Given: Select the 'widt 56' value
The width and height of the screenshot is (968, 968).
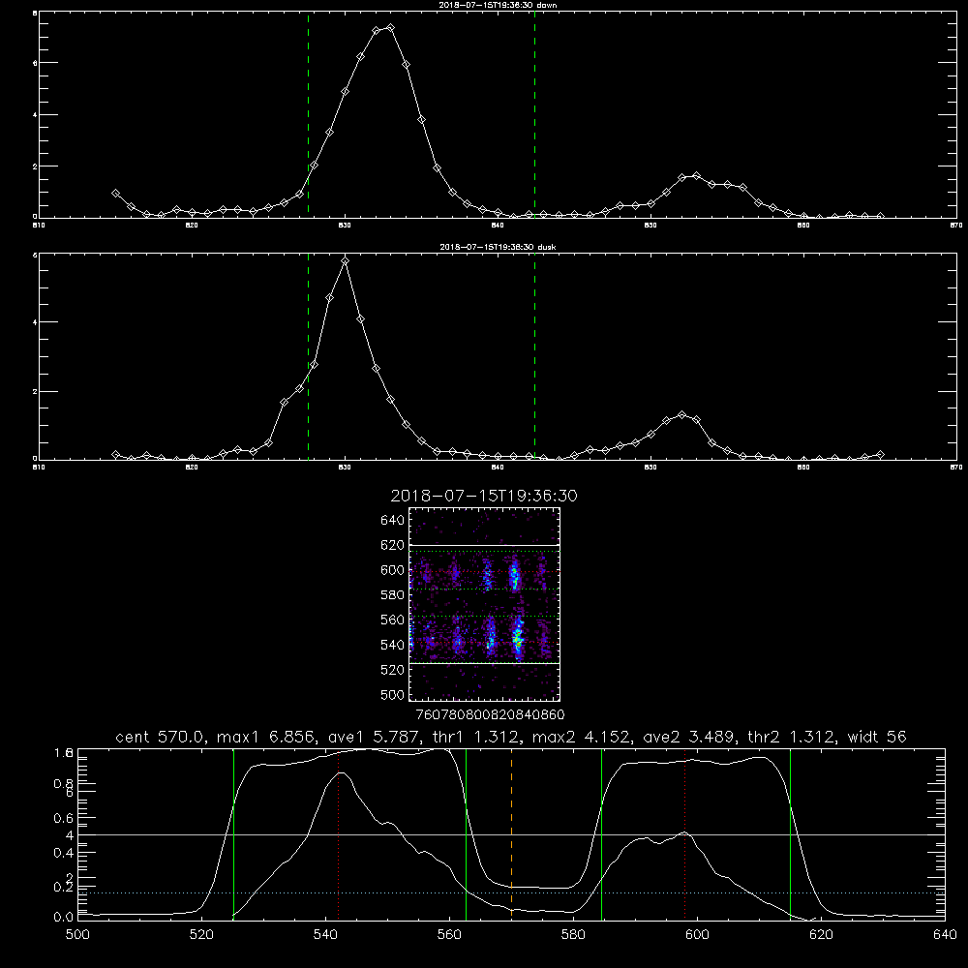Looking at the screenshot, I should [877, 737].
